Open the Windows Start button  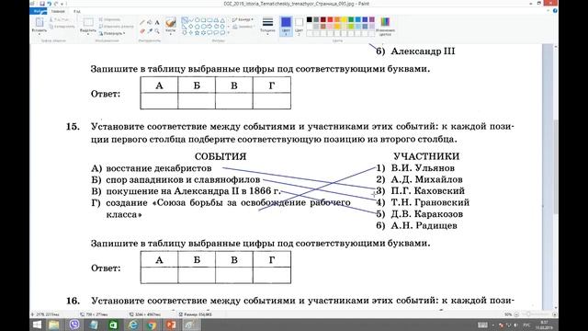tap(37, 325)
